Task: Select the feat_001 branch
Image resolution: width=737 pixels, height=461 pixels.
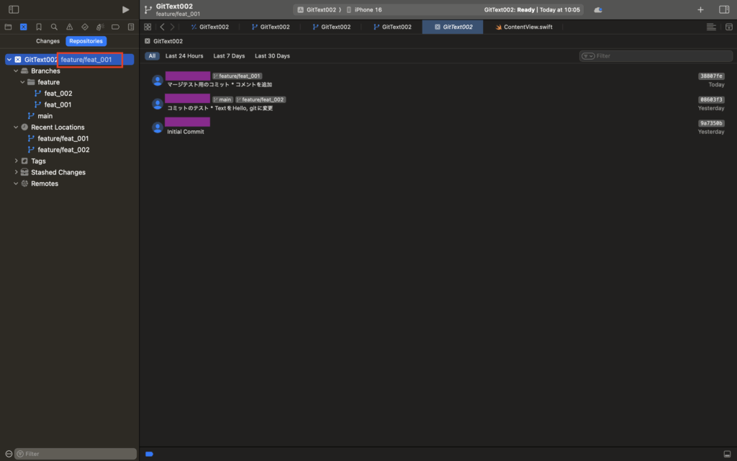Action: [58, 104]
